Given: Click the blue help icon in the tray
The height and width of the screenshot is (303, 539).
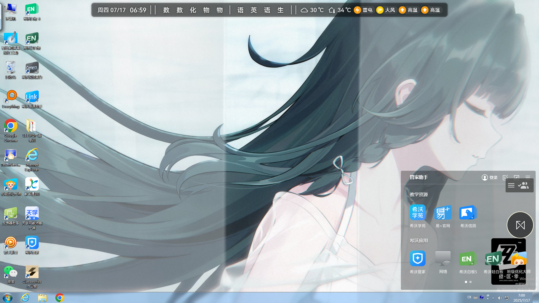Looking at the screenshot, I should pos(482,297).
